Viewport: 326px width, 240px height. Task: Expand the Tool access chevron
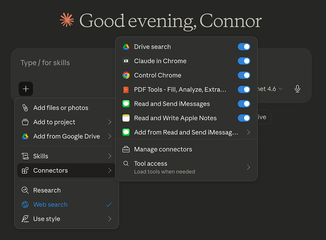tap(248, 167)
